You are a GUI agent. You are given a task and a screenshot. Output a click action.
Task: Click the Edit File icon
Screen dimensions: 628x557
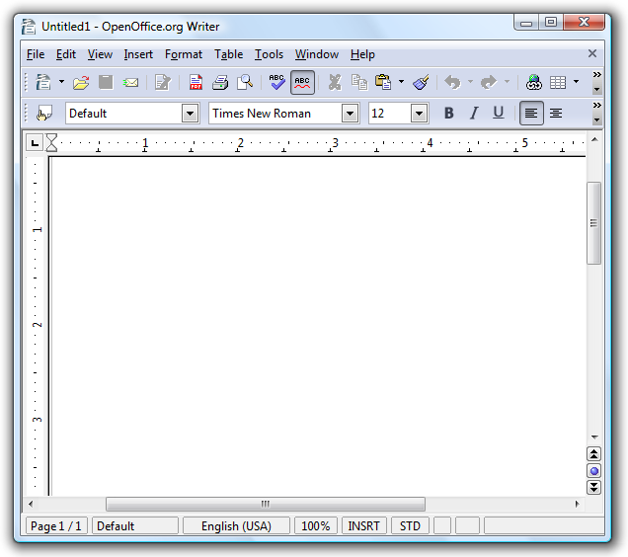pyautogui.click(x=163, y=83)
